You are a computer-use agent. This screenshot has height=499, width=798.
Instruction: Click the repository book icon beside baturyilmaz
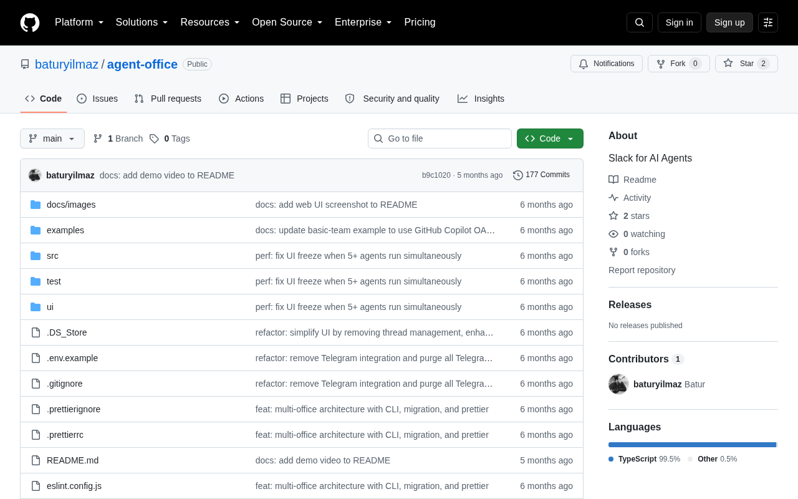click(25, 64)
